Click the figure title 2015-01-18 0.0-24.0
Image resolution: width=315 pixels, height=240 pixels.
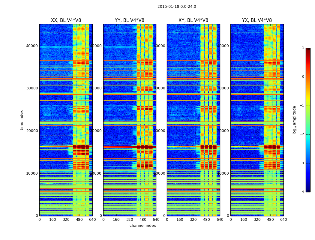(177, 7)
